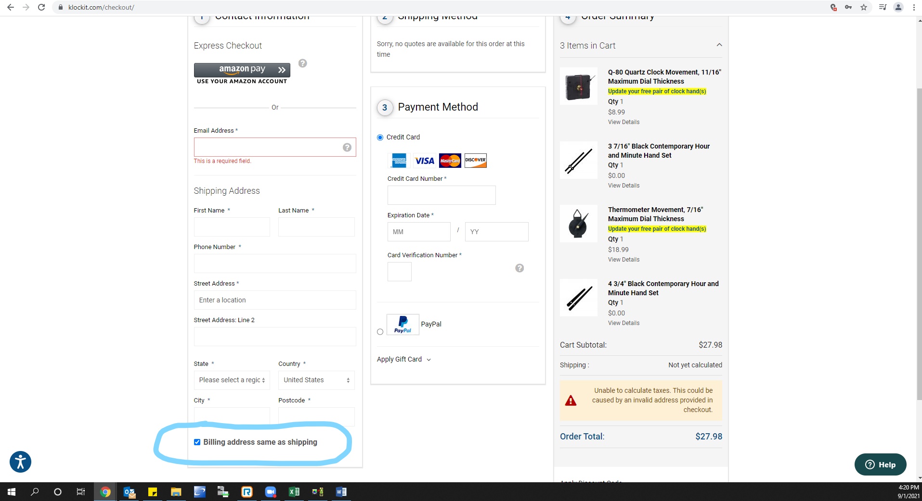922x501 pixels.
Task: Update free clock hands for Thermometer Movement
Action: (x=657, y=229)
